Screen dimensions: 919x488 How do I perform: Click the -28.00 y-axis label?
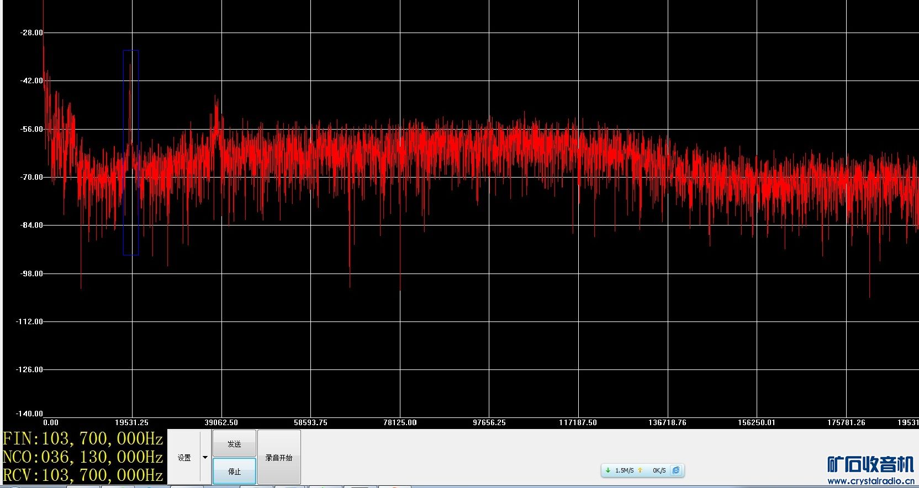[31, 33]
